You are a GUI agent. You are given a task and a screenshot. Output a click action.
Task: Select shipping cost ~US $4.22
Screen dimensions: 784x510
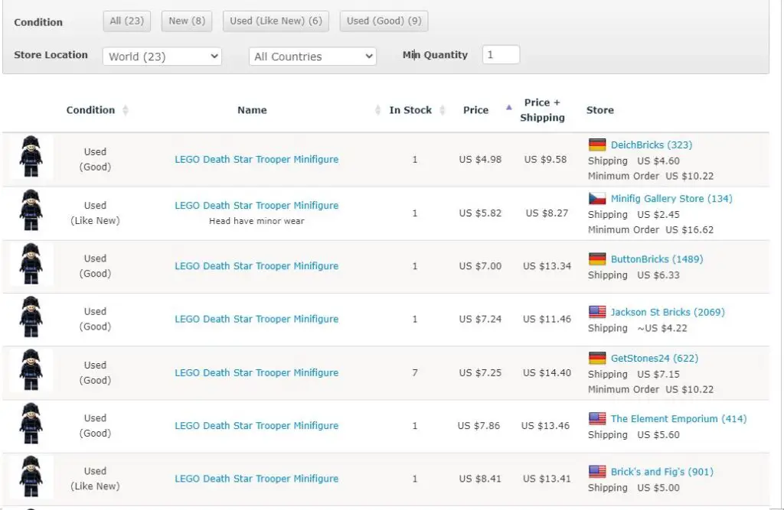click(x=662, y=328)
